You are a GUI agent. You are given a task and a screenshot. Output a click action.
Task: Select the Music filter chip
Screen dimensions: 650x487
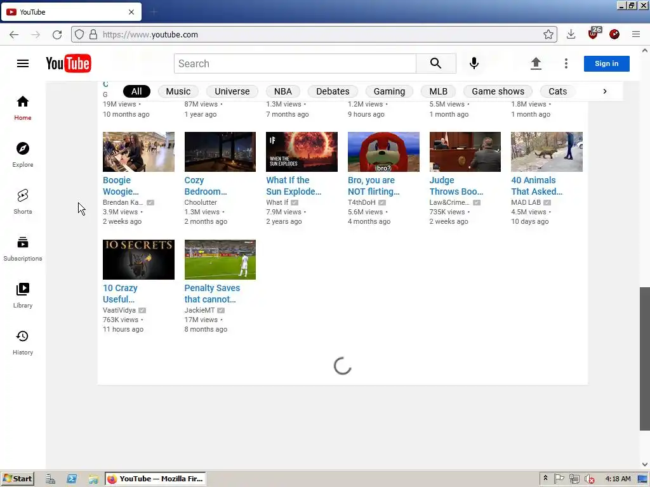178,91
